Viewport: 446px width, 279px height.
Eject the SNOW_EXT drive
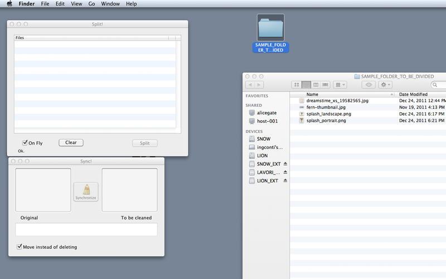coord(285,164)
